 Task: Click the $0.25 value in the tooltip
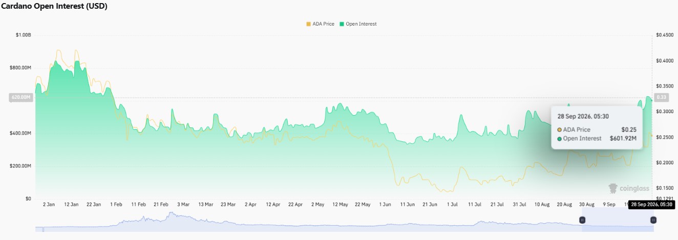(629, 129)
